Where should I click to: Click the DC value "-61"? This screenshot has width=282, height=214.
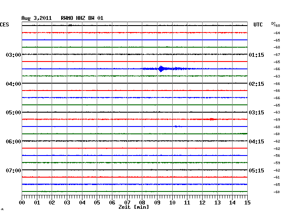click(x=277, y=177)
